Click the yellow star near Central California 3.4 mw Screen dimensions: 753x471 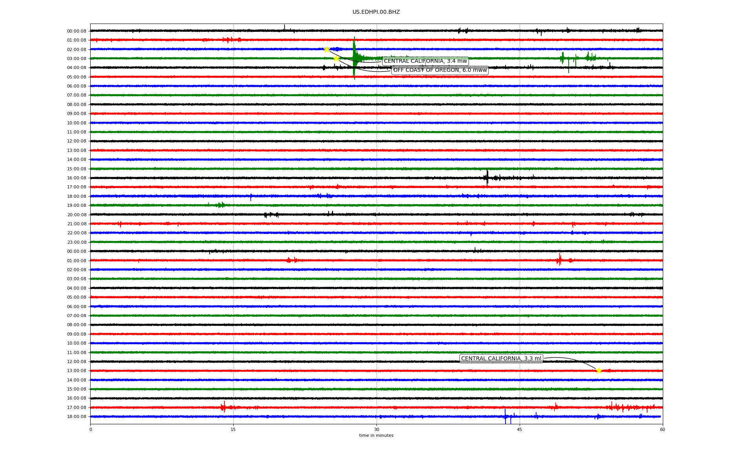point(327,49)
